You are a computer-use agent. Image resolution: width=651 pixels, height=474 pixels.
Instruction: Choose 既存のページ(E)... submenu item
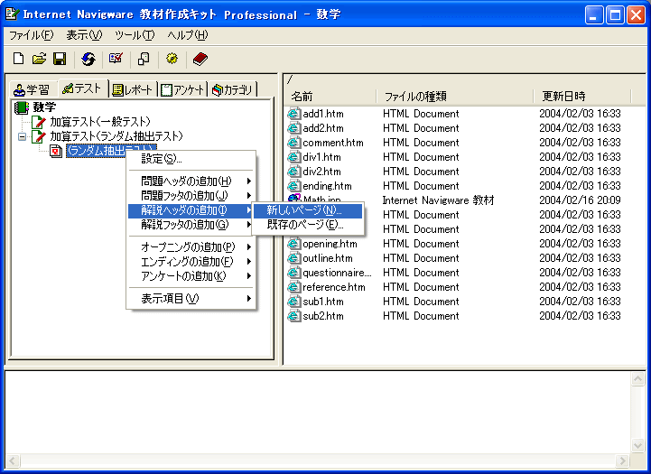coord(308,225)
